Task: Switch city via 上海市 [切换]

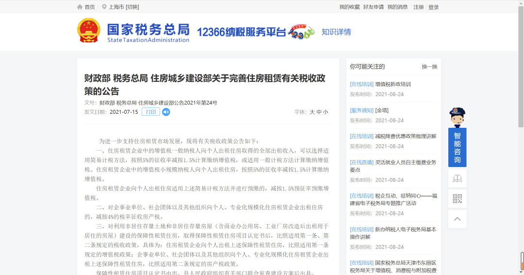Action: 124,7
